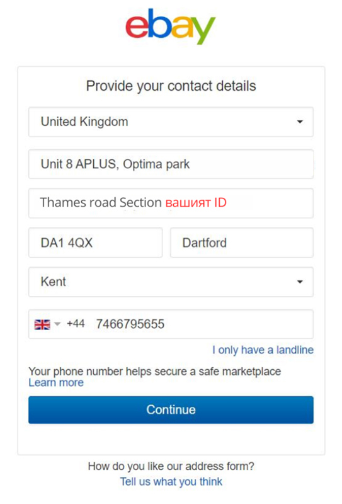
Task: Click the blue Continue button
Action: coord(171,410)
